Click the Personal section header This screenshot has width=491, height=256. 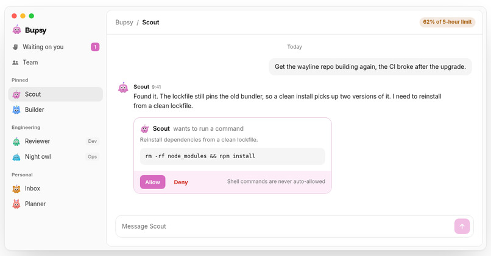click(x=22, y=175)
